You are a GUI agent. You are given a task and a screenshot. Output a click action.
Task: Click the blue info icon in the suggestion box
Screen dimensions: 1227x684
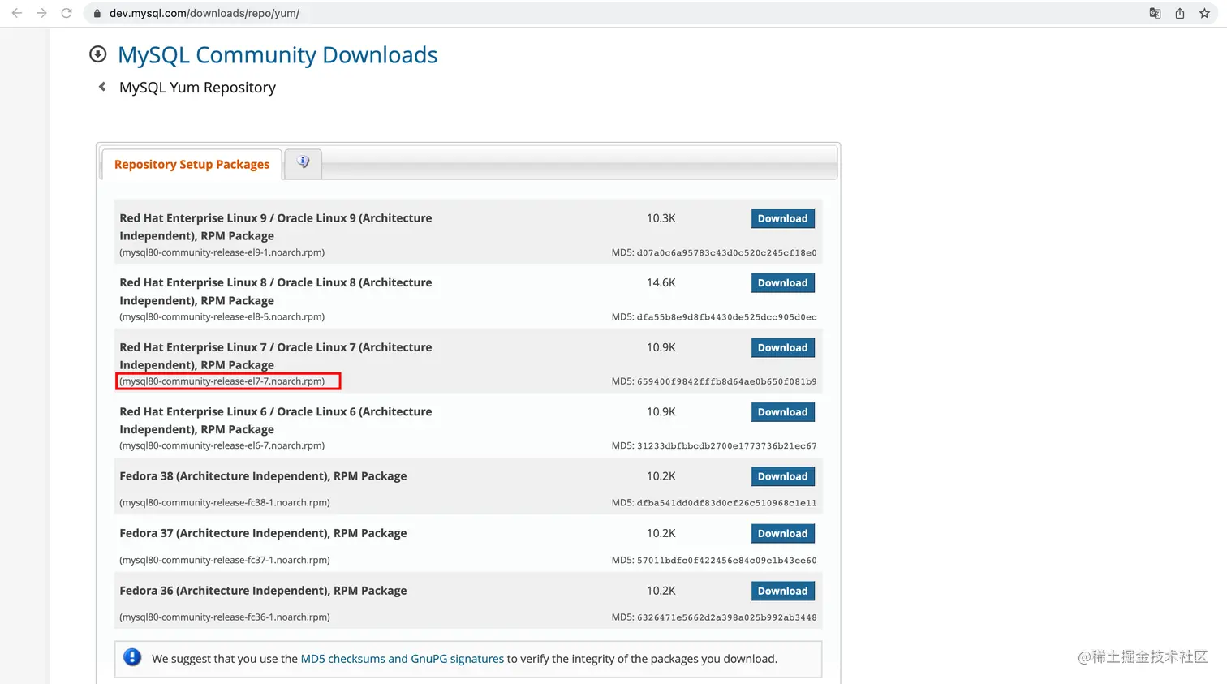(x=132, y=657)
